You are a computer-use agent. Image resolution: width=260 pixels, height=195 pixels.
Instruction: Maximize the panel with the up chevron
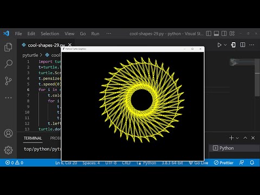click(245, 138)
